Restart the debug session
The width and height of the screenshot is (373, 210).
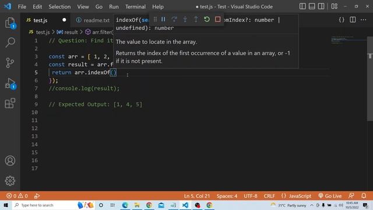click(x=207, y=19)
